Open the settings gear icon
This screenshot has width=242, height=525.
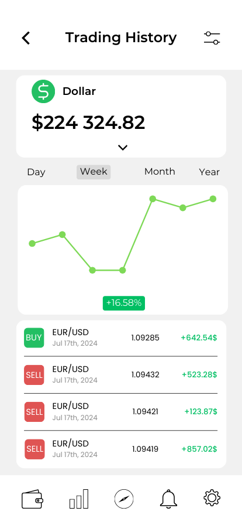212,497
